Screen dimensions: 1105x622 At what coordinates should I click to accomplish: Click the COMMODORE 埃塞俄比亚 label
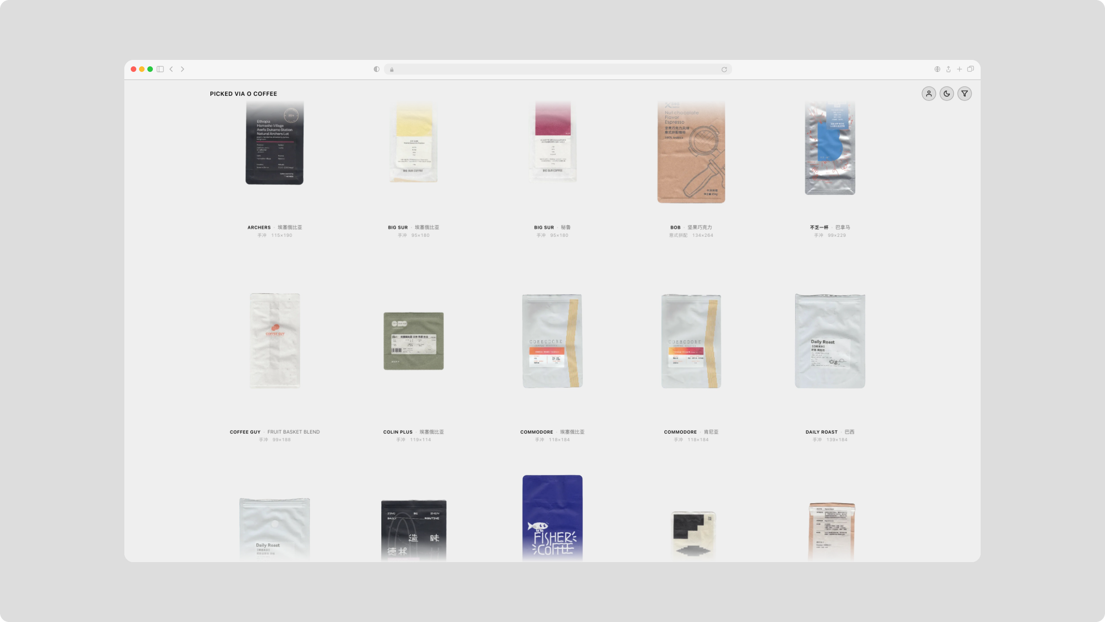(552, 432)
